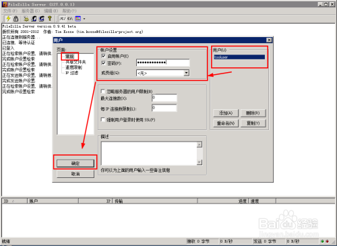Screen dimensions: 337x246
Task: Open the 服务器(S) menu
Action: [x=30, y=11]
